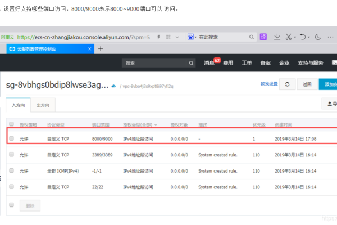The height and width of the screenshot is (225, 337).
Task: Click the 全部 ICMP(IPv4) protocol cell
Action: [63, 171]
